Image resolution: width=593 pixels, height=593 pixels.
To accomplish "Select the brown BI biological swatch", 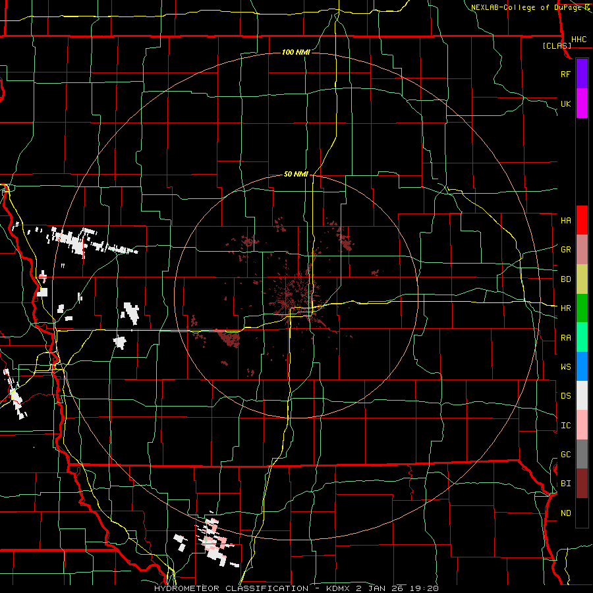I will point(582,484).
